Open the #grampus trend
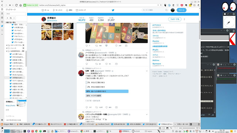Image resolution: width=237 pixels, height=133 pixels. (x=157, y=64)
